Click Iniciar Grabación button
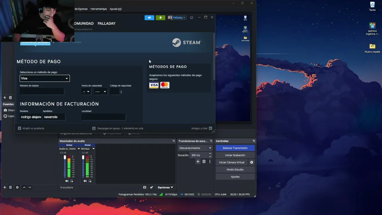This screenshot has height=215, width=382. [x=235, y=155]
